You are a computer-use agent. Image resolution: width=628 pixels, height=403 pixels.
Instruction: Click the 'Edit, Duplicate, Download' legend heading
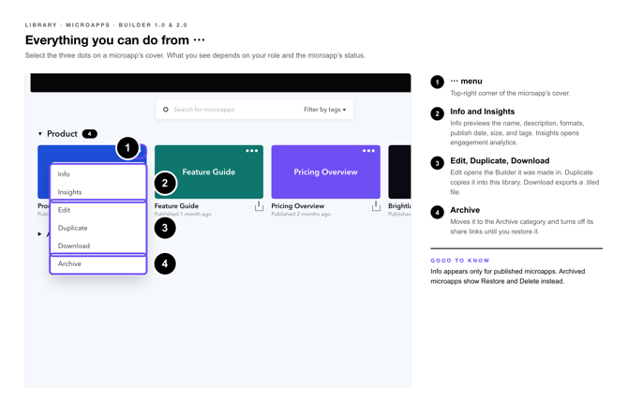coord(500,161)
